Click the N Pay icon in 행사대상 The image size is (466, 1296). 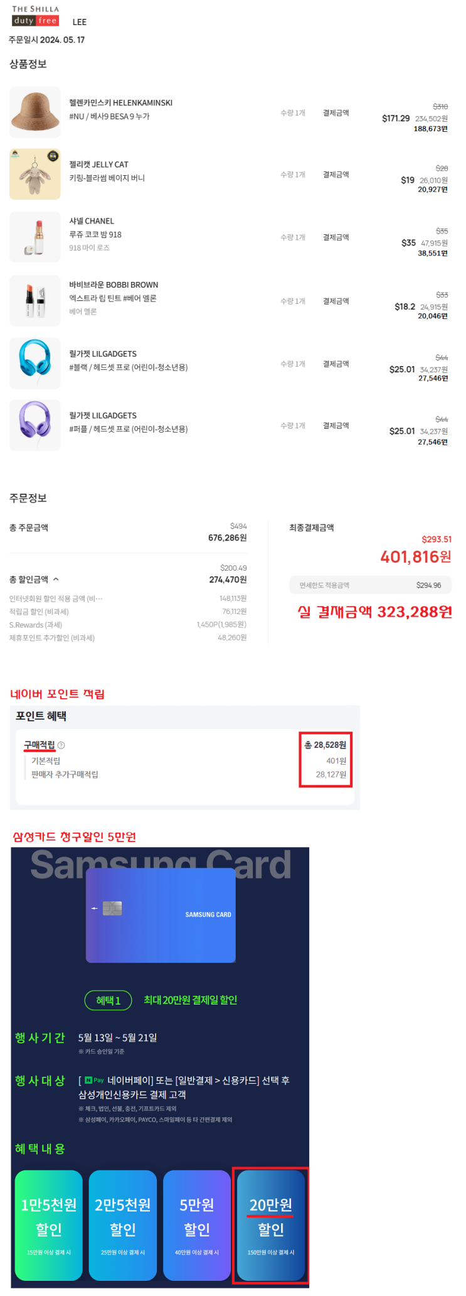(94, 1081)
